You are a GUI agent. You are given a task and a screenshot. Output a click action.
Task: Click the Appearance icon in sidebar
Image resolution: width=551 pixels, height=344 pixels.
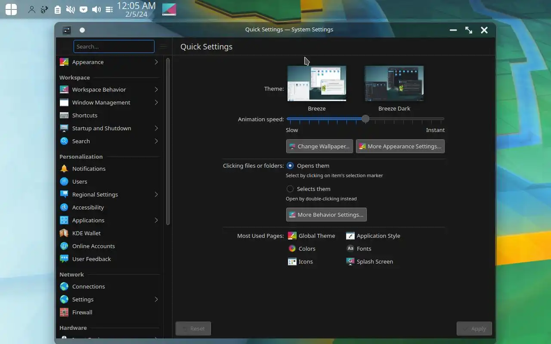coord(64,62)
